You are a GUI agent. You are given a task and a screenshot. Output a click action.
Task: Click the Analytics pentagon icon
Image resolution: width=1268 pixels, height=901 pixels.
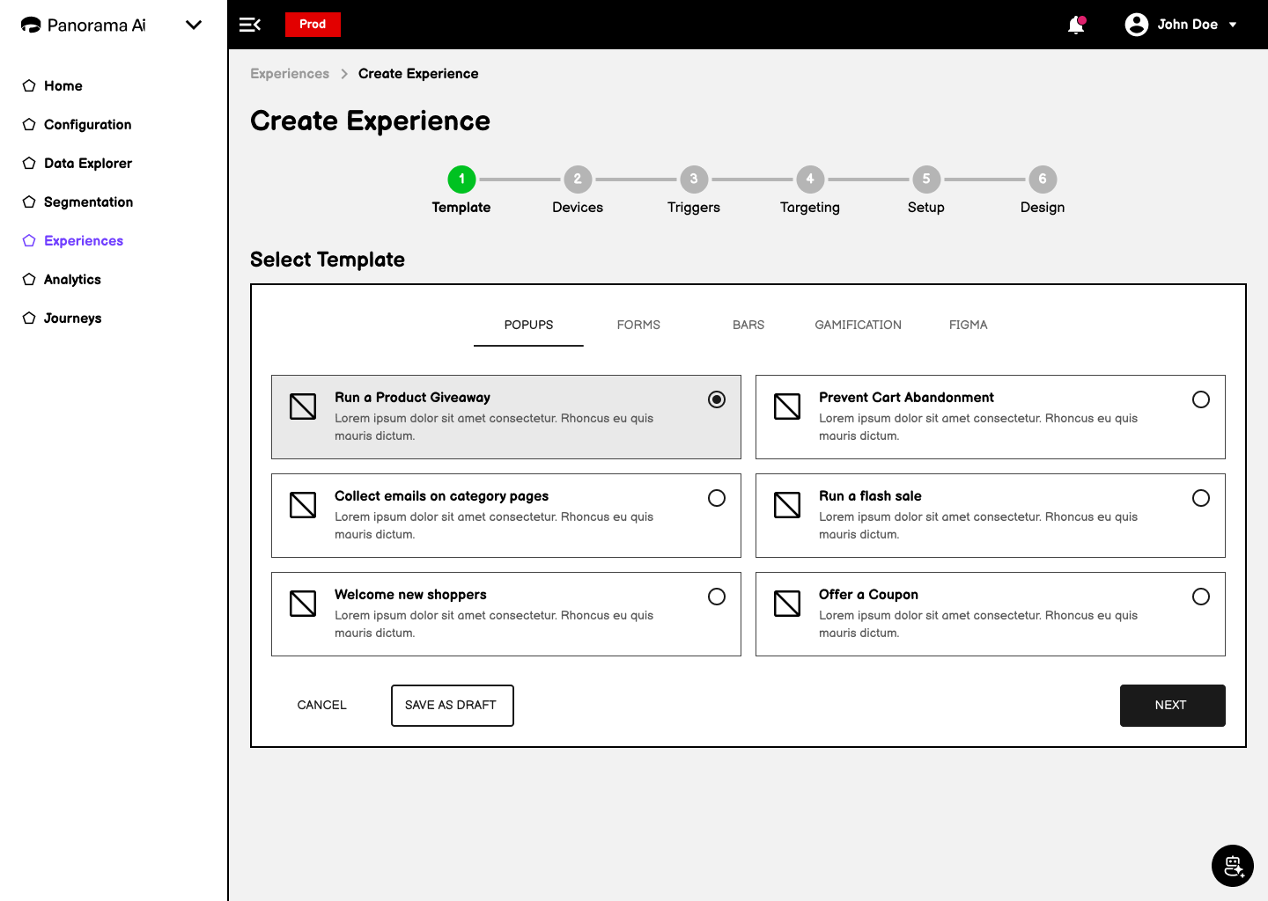[x=29, y=279]
